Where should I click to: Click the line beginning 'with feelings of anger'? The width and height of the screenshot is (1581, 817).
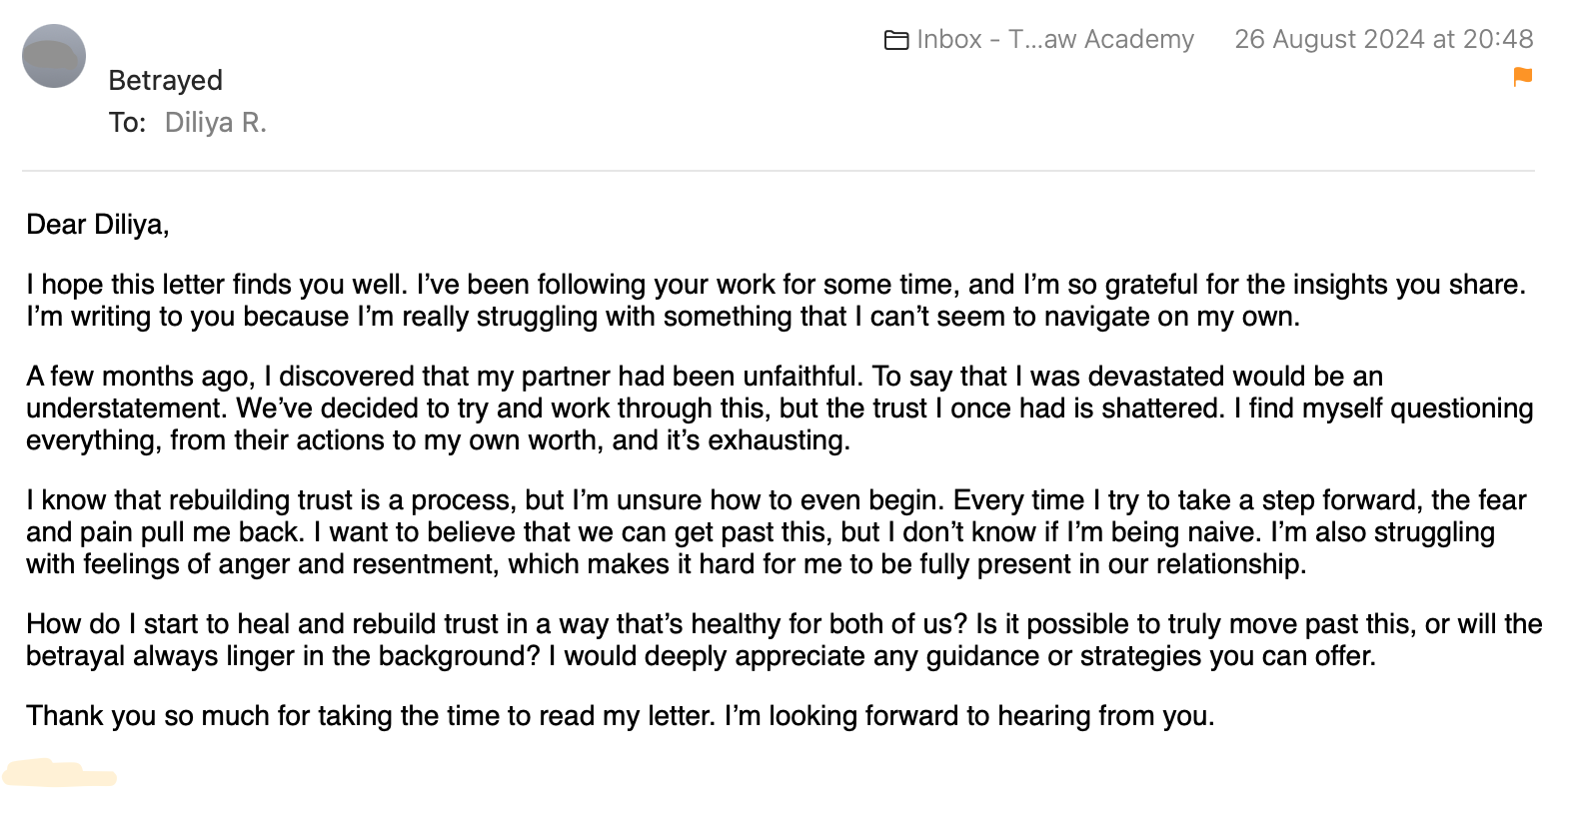tap(666, 564)
